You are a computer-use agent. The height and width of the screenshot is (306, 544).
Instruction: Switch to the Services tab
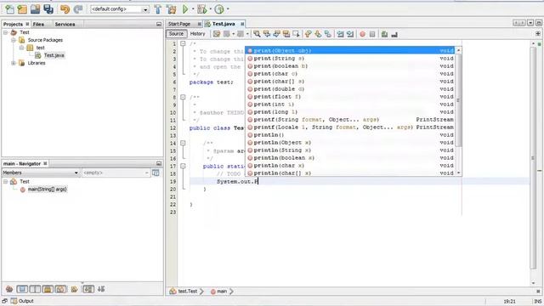click(65, 25)
